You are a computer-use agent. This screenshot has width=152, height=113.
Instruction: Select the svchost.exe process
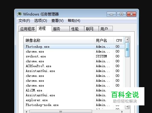click(36, 56)
